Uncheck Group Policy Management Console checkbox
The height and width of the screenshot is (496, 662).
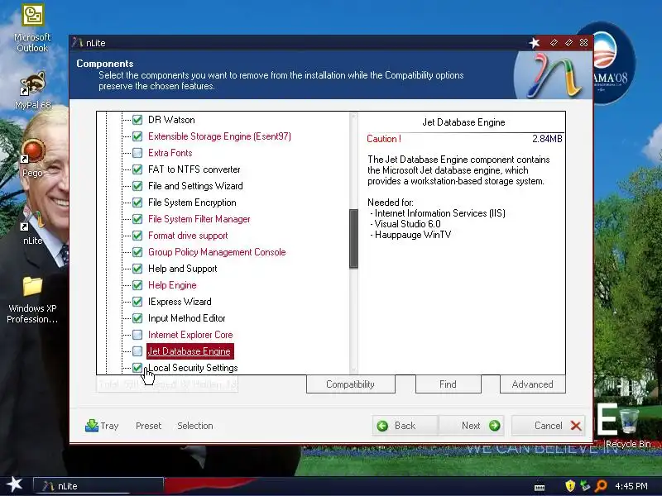tap(137, 252)
